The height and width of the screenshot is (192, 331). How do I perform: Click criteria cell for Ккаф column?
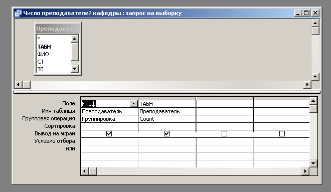pyautogui.click(x=109, y=141)
